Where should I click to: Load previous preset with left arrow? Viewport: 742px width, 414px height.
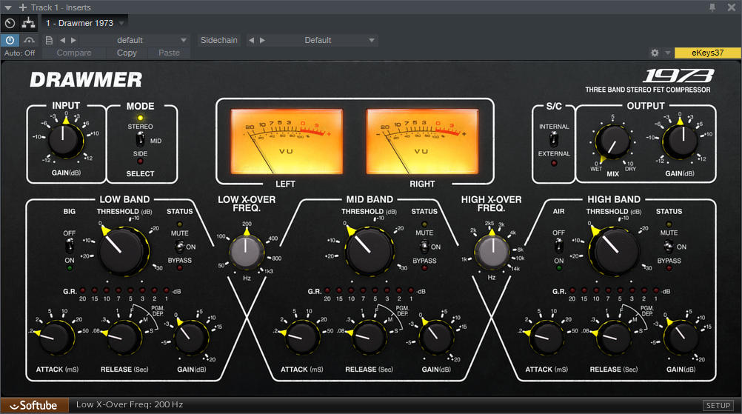point(62,40)
